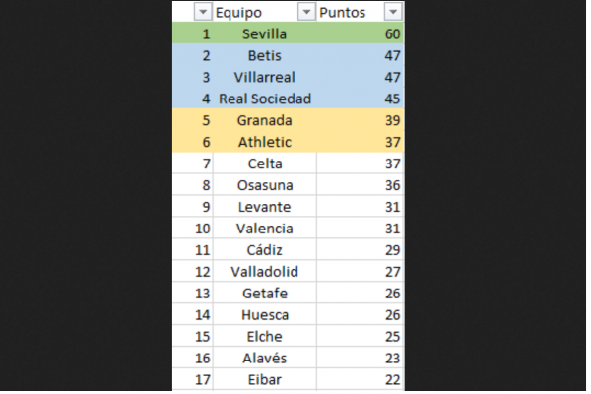Open the Equipo column filter dropdown
This screenshot has width=591, height=394.
(305, 12)
